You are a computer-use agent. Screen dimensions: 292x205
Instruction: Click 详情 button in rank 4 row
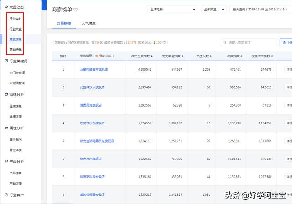click(x=288, y=123)
